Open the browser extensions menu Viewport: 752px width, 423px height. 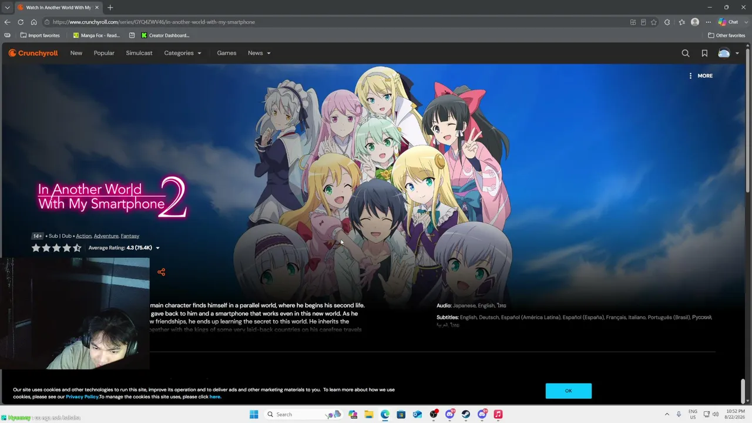[667, 22]
